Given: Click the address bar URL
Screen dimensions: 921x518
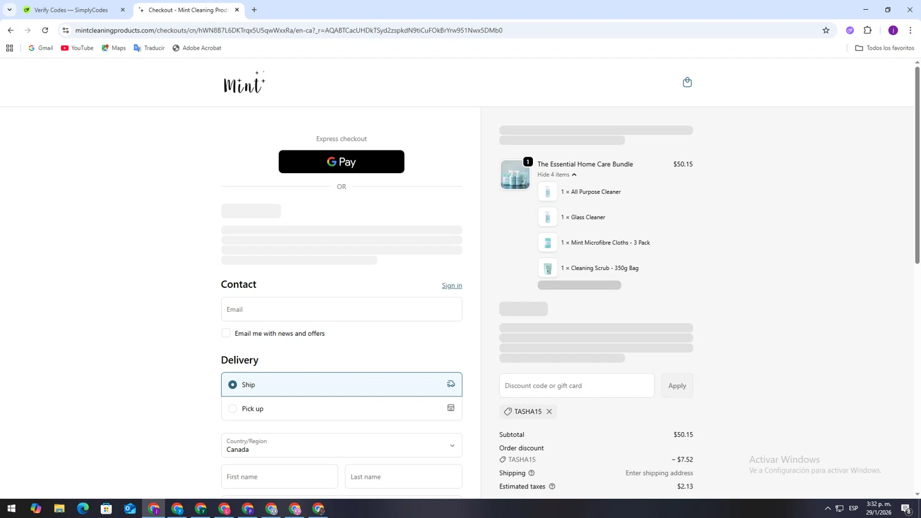Looking at the screenshot, I should click(x=289, y=30).
